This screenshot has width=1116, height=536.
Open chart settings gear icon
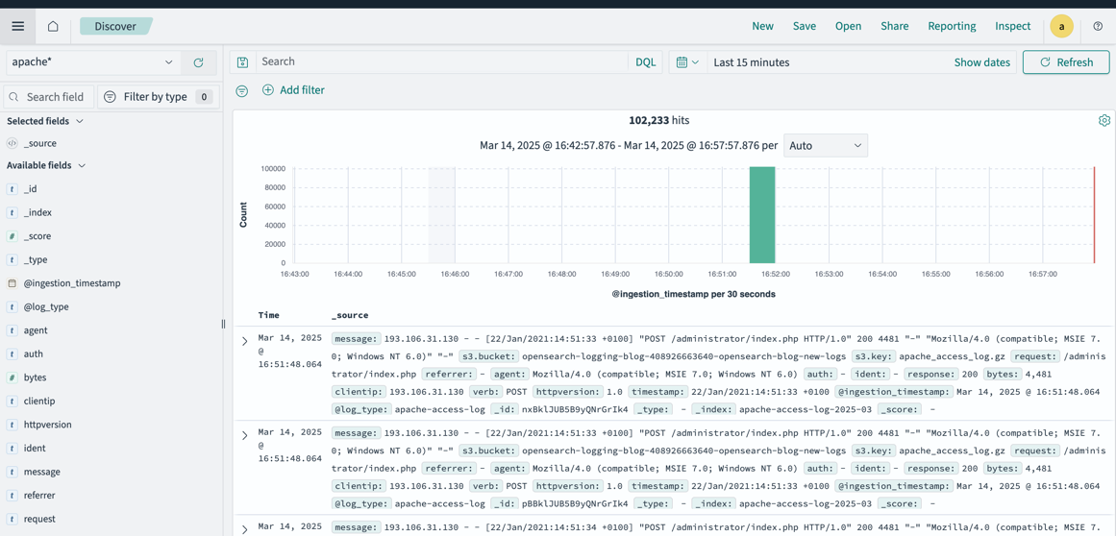point(1104,120)
